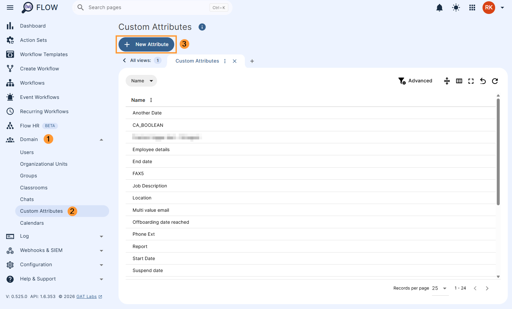
Task: Open the Name column menu
Action: 151,100
